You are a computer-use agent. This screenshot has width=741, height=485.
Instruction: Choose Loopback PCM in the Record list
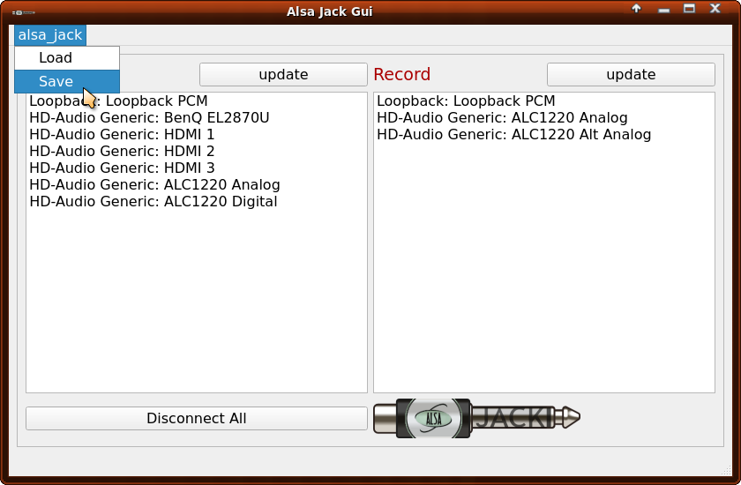point(466,101)
